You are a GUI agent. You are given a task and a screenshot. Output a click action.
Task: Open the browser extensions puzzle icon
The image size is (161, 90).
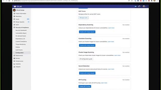click(x=152, y=1)
